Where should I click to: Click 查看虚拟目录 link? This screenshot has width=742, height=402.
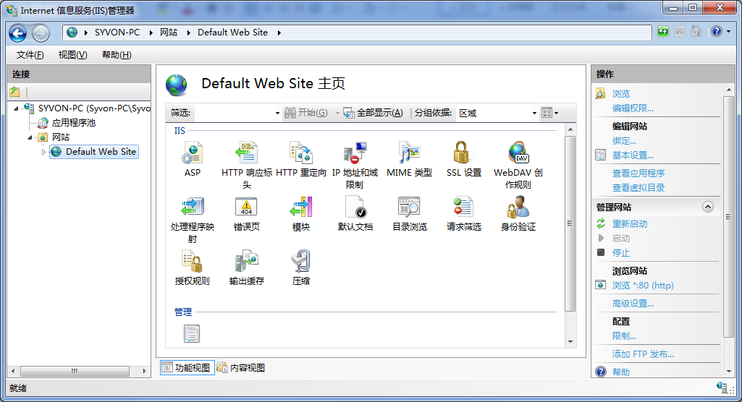[638, 188]
